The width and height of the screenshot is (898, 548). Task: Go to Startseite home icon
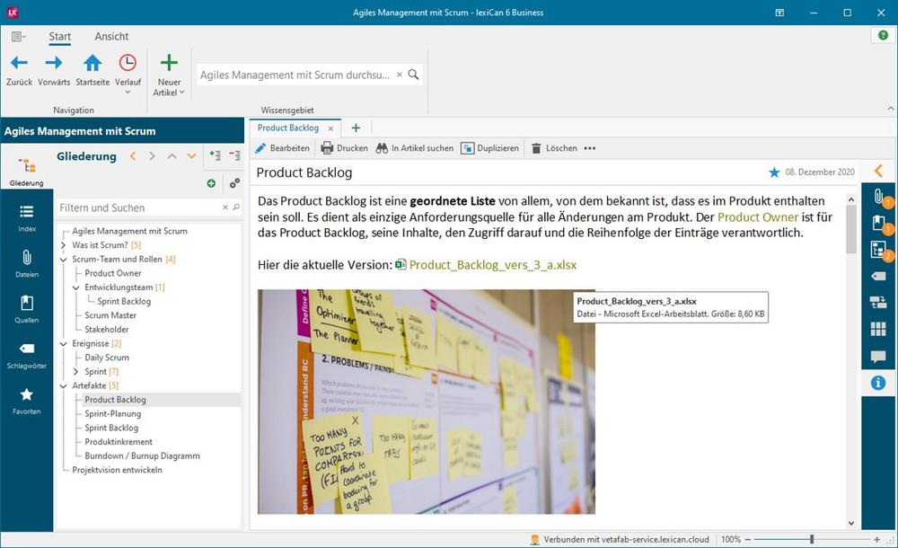[x=92, y=63]
